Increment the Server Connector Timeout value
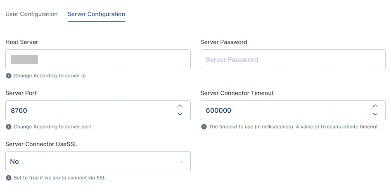This screenshot has height=193, width=391. coord(374,106)
